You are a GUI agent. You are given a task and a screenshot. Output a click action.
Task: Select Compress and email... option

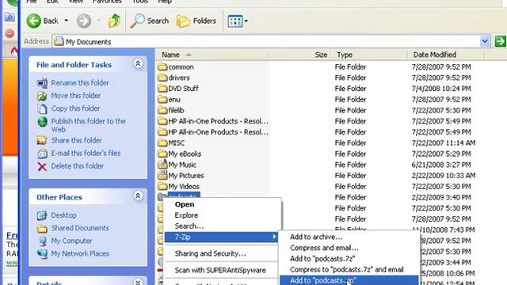pos(349,248)
